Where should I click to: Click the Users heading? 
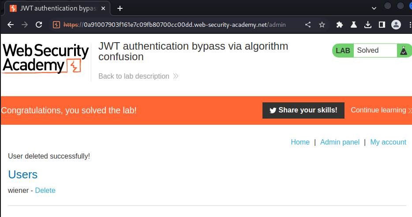tap(23, 174)
